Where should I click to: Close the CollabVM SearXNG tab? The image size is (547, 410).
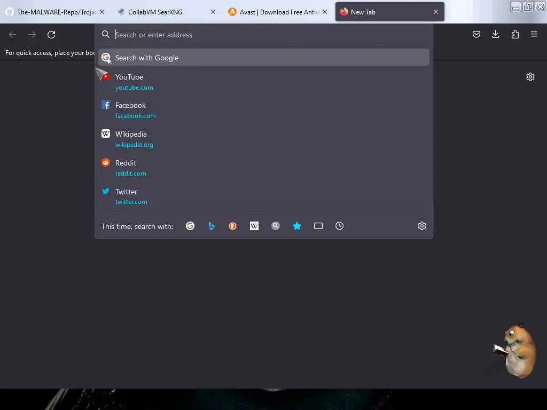[x=213, y=12]
